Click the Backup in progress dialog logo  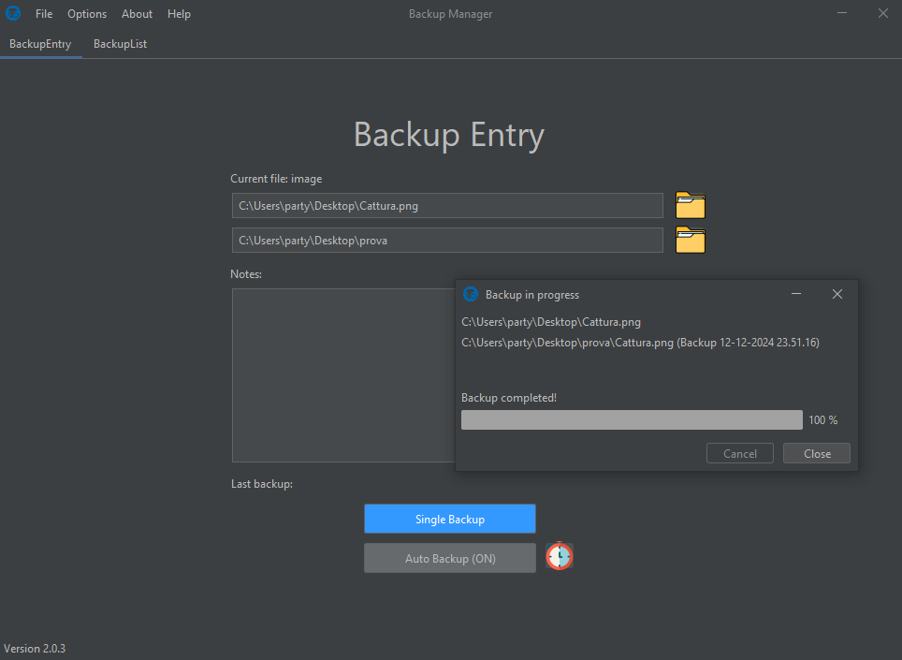pyautogui.click(x=471, y=294)
